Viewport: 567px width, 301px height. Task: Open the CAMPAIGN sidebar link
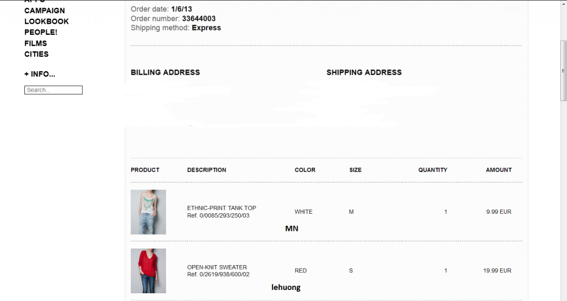44,10
